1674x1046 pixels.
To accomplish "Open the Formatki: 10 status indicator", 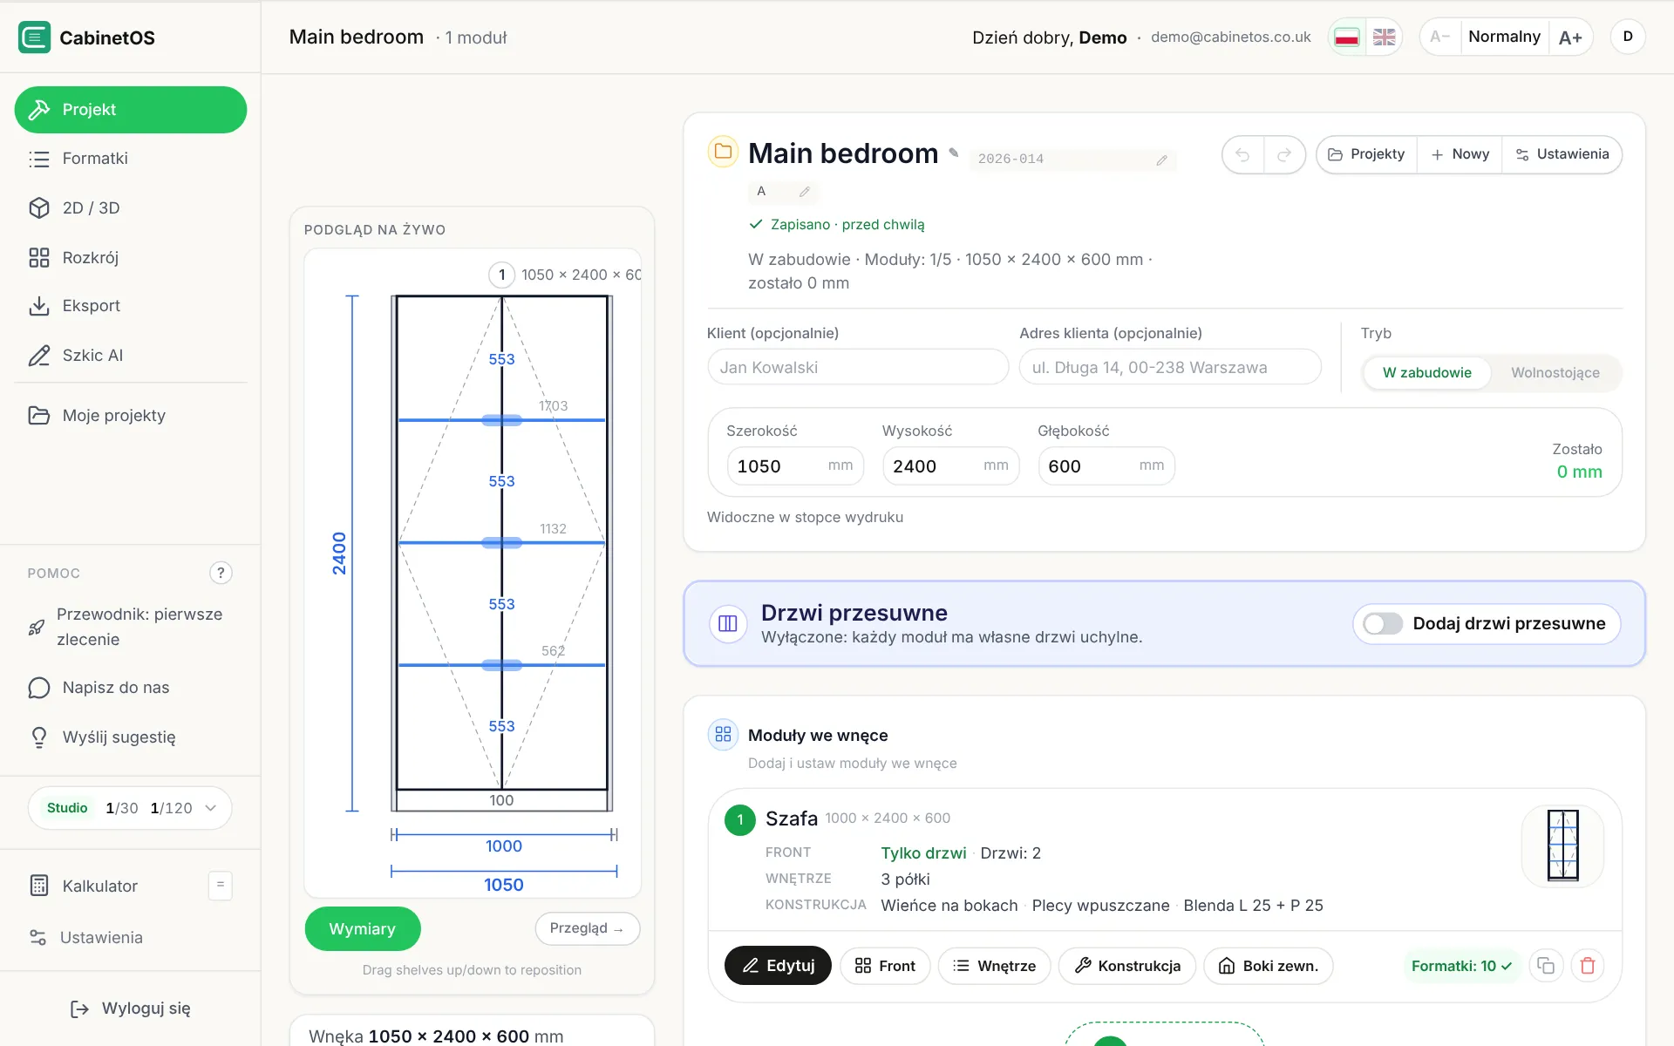I will [1461, 966].
